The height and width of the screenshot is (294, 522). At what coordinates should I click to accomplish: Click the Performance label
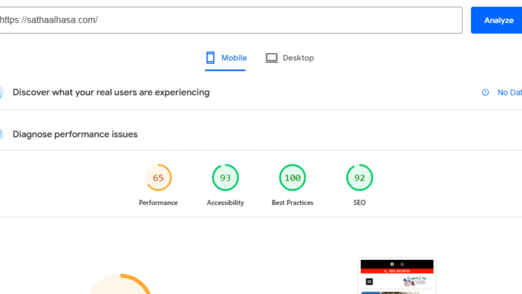pos(158,203)
